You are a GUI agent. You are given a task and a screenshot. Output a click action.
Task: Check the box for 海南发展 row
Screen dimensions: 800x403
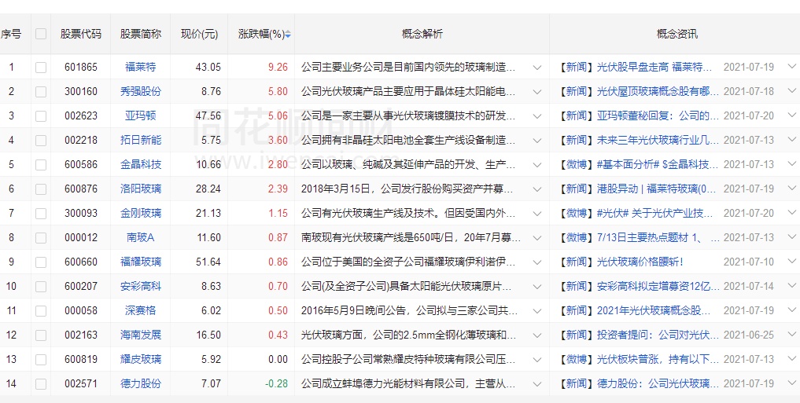pyautogui.click(x=41, y=335)
